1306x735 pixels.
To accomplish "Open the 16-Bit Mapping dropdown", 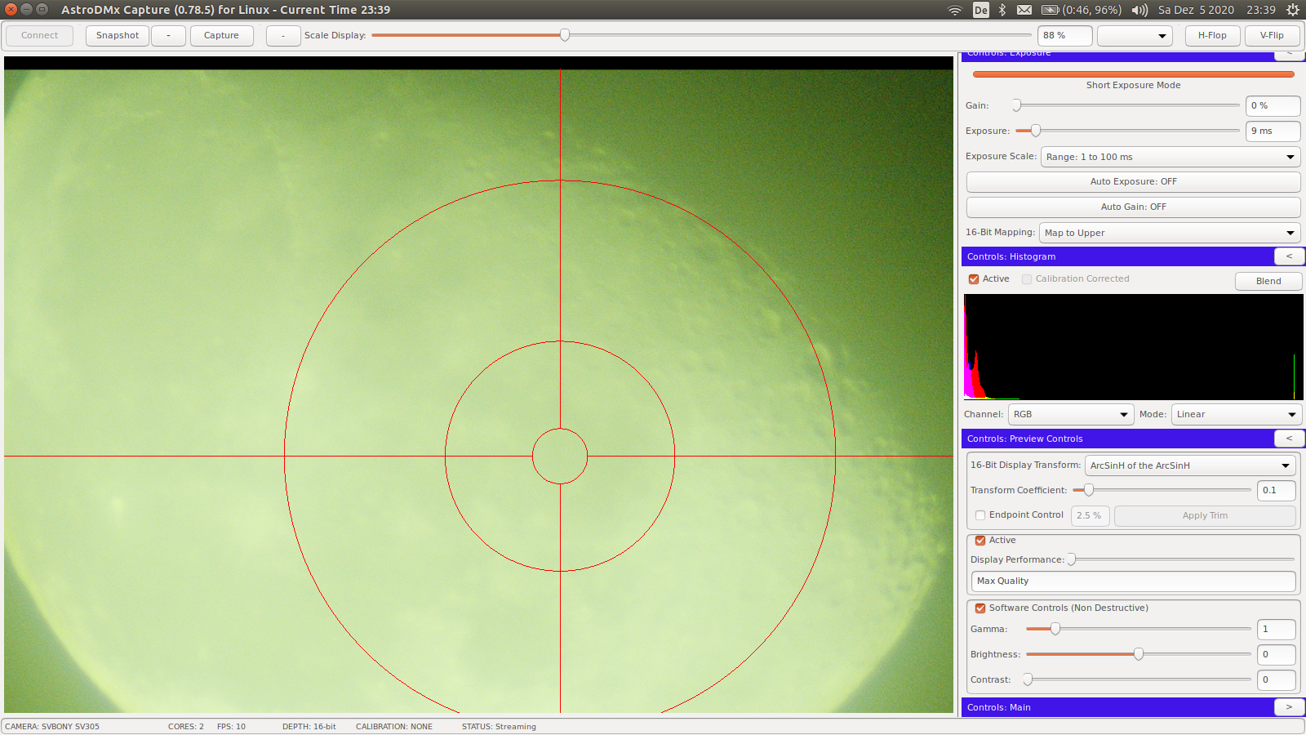I will [1170, 233].
